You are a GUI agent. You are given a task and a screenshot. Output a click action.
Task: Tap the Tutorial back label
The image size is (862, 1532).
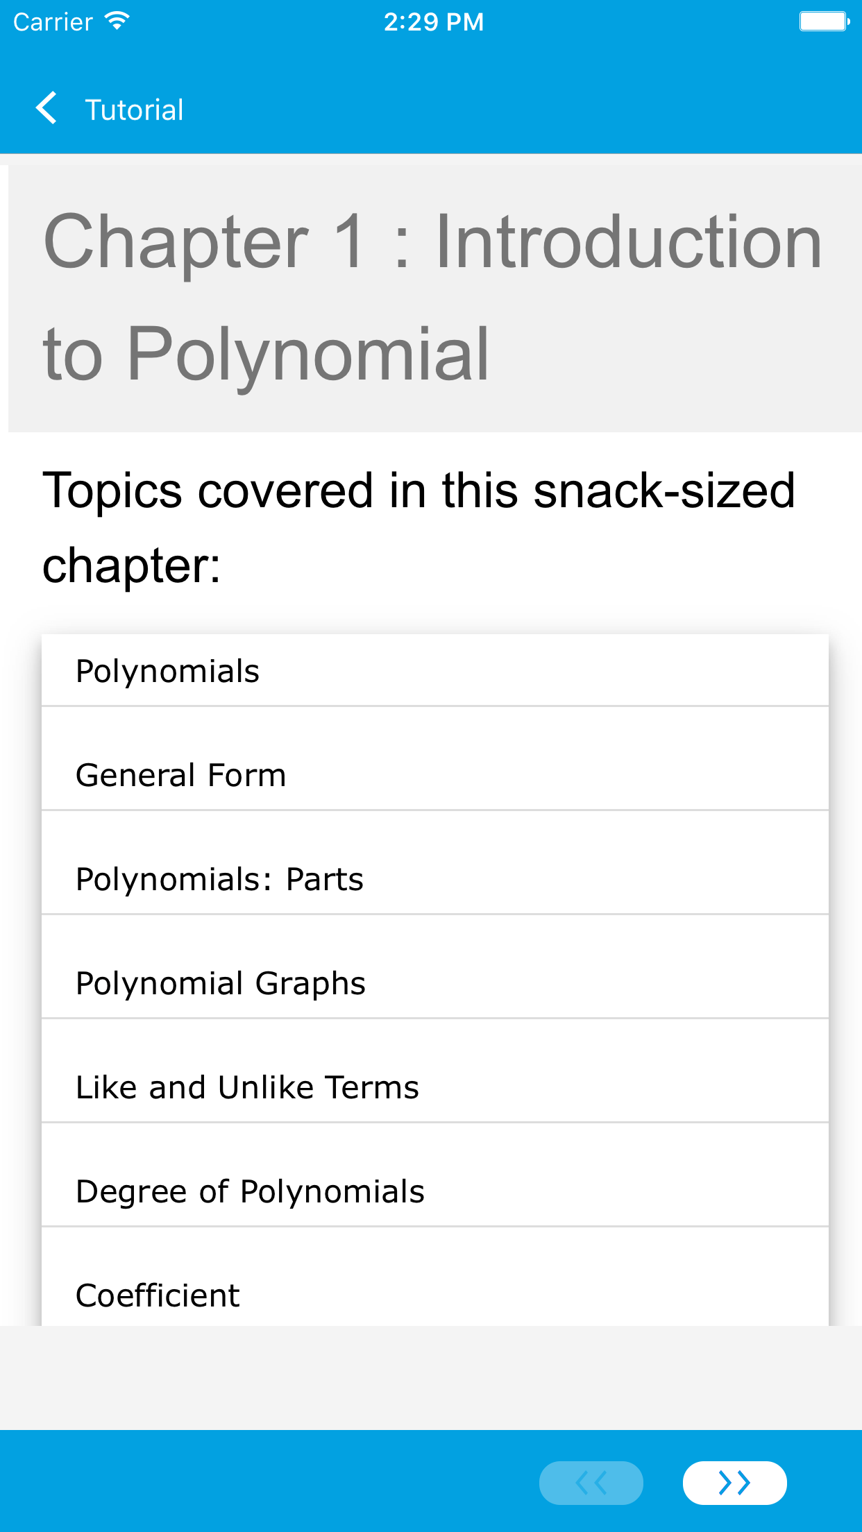[x=134, y=110]
